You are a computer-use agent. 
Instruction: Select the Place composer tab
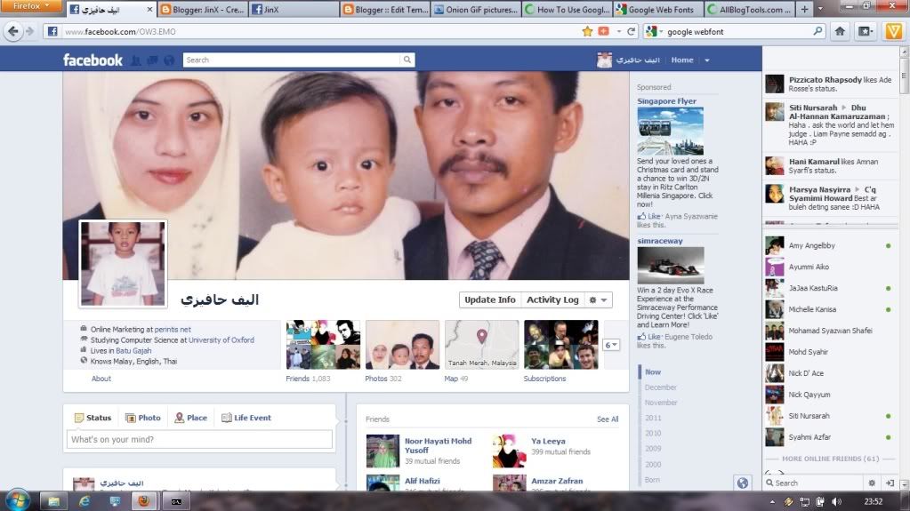pos(191,418)
